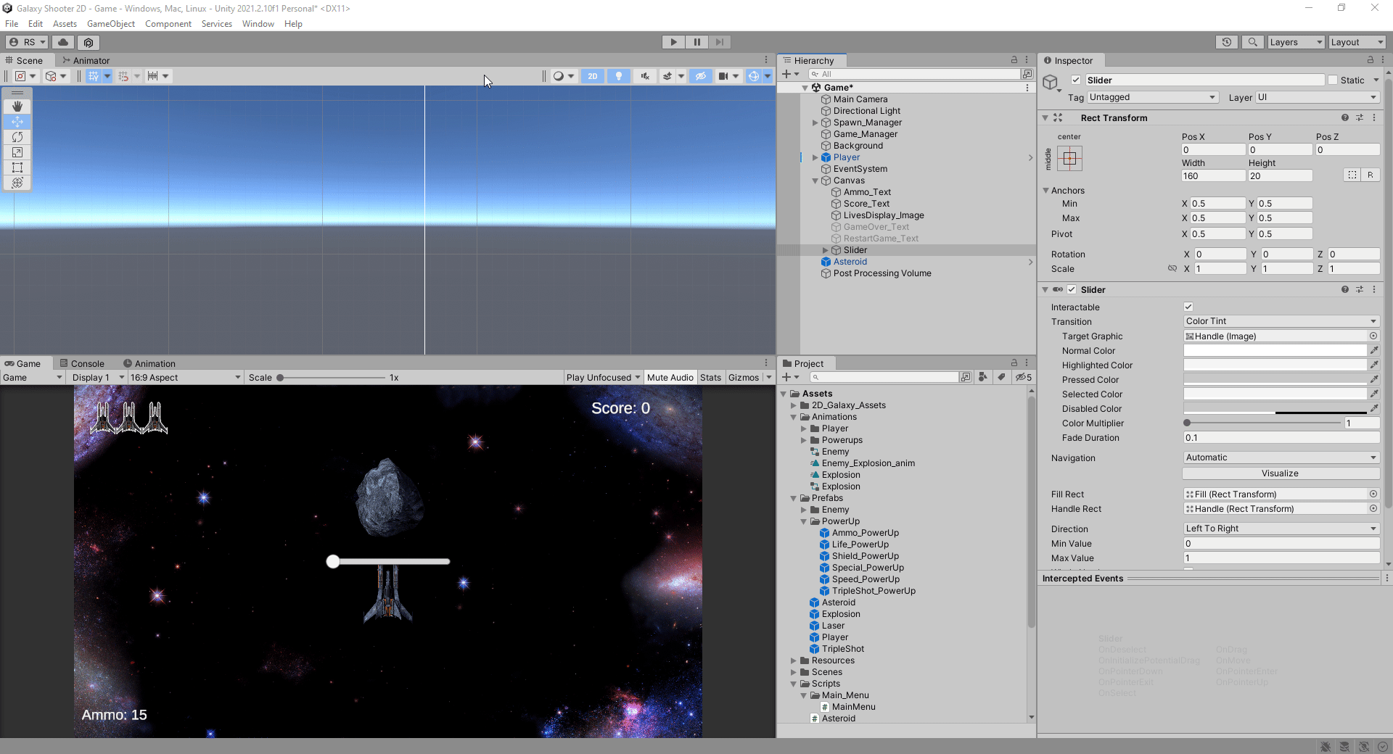Select the Scale tool
The image size is (1393, 754).
[x=17, y=152]
